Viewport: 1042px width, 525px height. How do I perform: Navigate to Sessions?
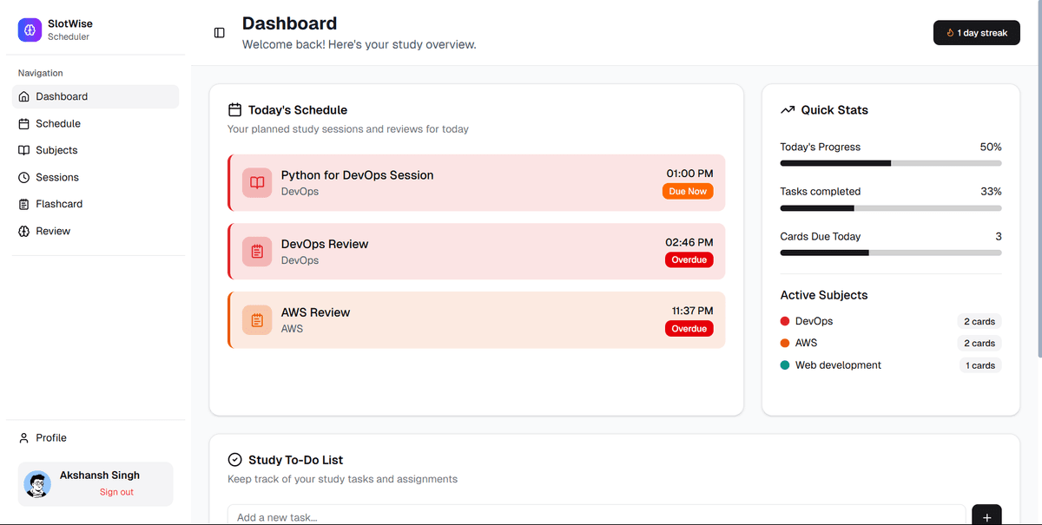pyautogui.click(x=57, y=177)
